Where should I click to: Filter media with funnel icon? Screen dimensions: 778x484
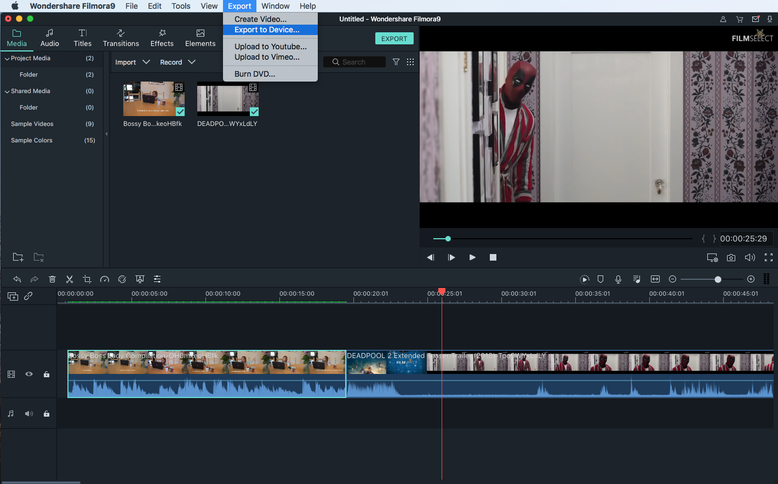point(396,62)
